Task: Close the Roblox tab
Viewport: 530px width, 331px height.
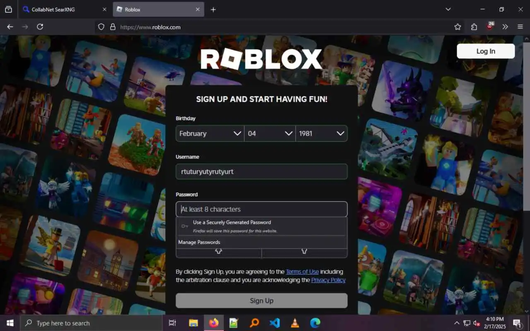Action: [198, 10]
